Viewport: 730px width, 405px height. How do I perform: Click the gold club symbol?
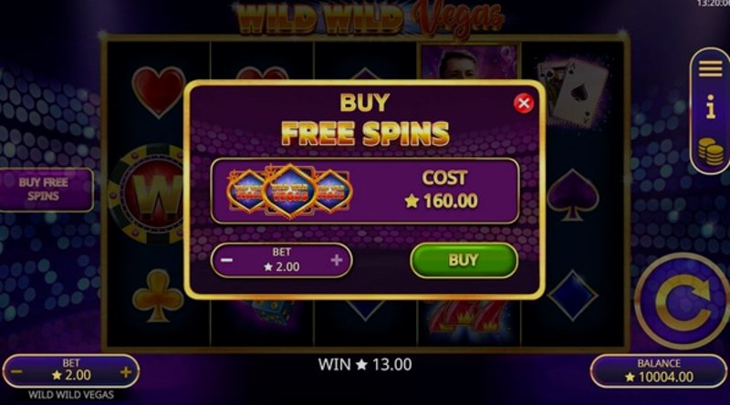(158, 296)
